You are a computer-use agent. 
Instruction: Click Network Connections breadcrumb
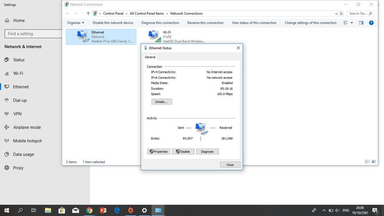click(187, 13)
